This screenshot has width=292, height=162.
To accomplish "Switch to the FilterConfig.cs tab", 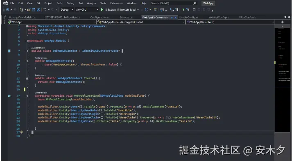I will (x=247, y=17).
